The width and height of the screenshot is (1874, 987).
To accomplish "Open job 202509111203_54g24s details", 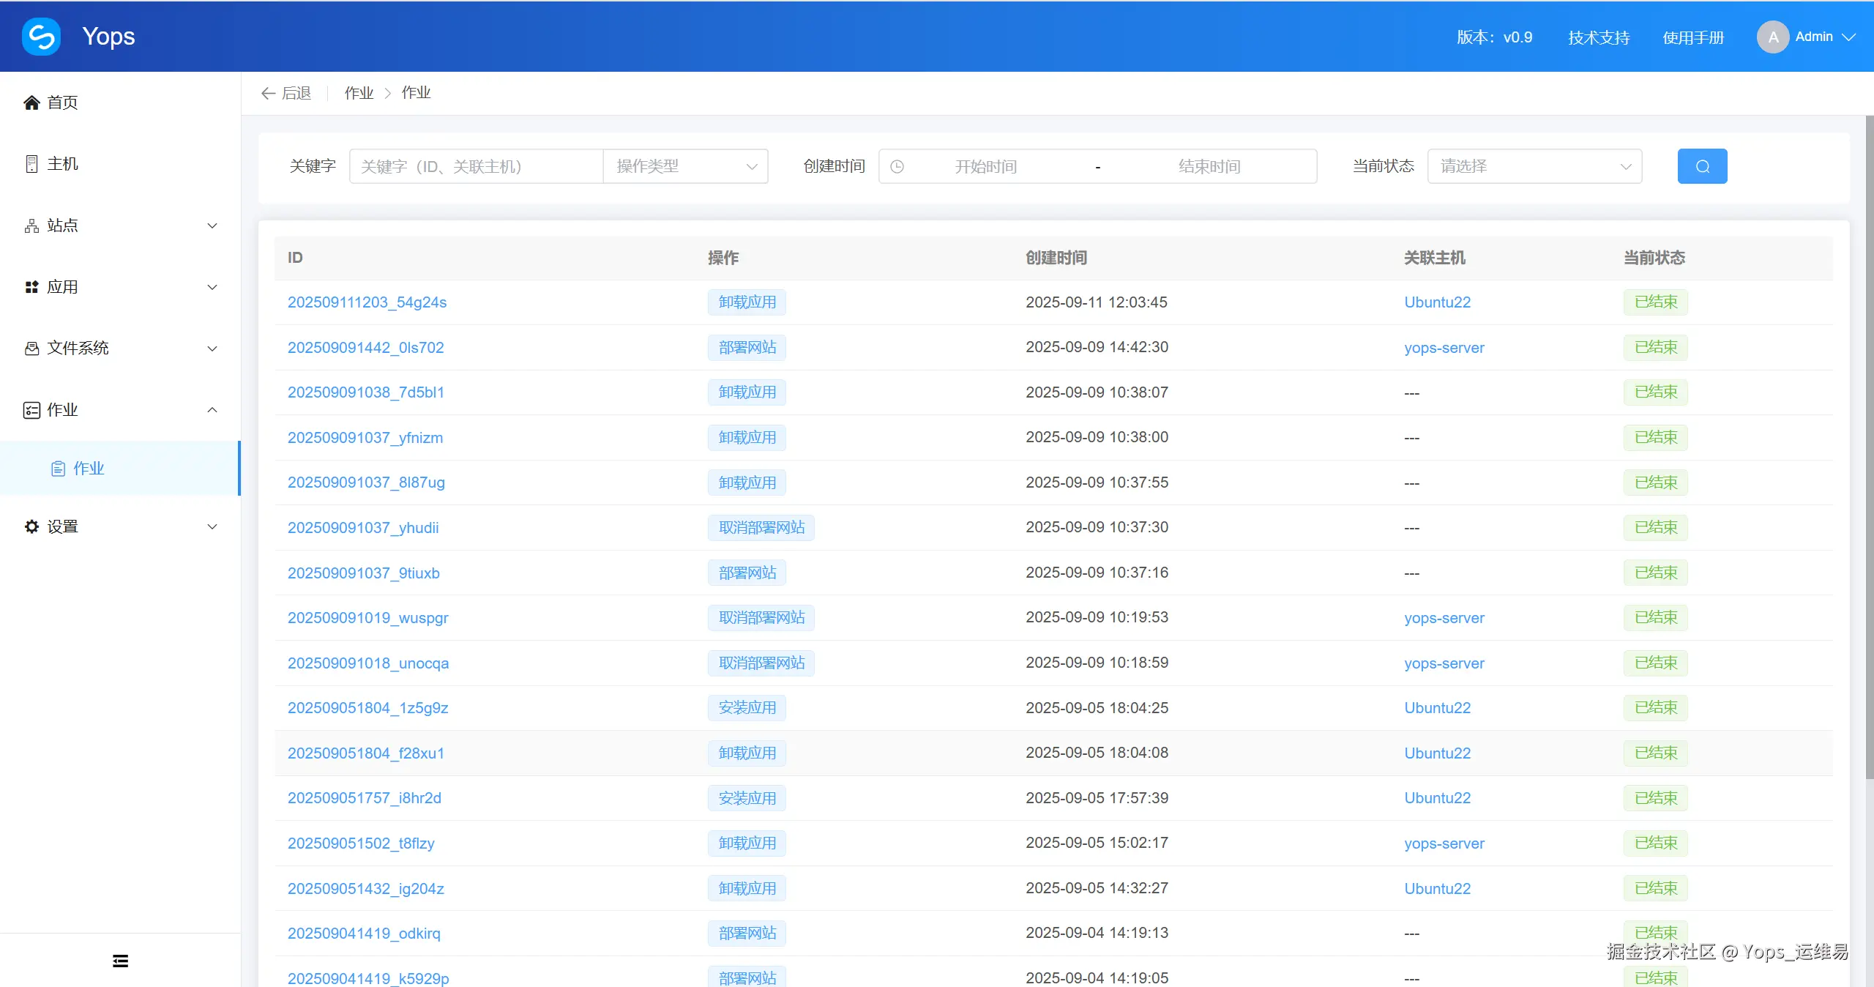I will pyautogui.click(x=367, y=302).
